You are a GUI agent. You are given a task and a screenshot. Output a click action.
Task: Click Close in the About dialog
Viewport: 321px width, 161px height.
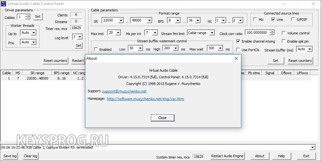coord(162,118)
